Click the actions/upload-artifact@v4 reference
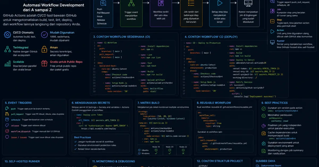 click(x=160, y=83)
